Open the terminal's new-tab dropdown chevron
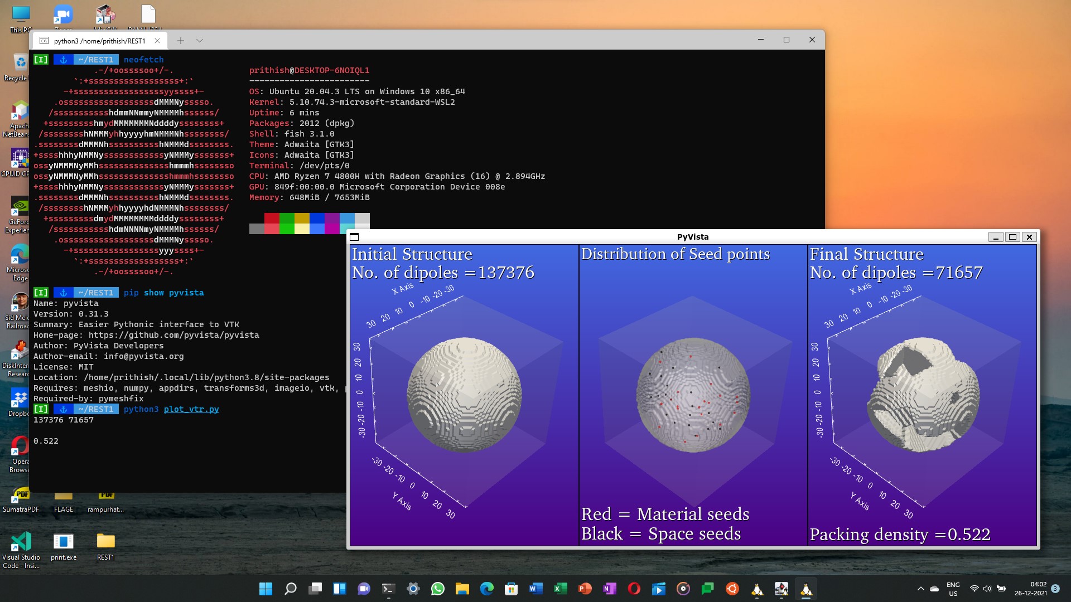The width and height of the screenshot is (1071, 602). coord(199,40)
